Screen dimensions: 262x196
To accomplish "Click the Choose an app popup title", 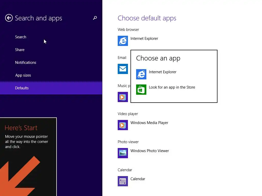I will tap(158, 58).
